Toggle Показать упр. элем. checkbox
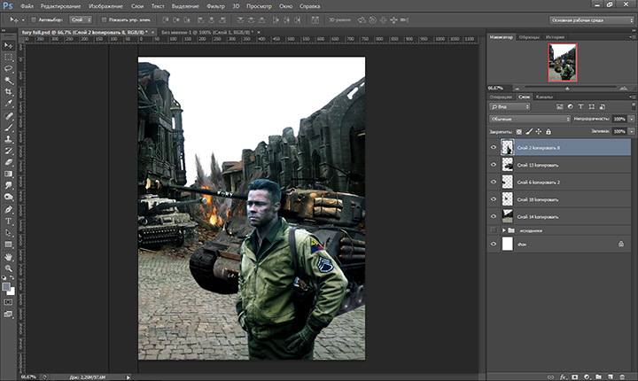This screenshot has width=638, height=381. point(104,19)
